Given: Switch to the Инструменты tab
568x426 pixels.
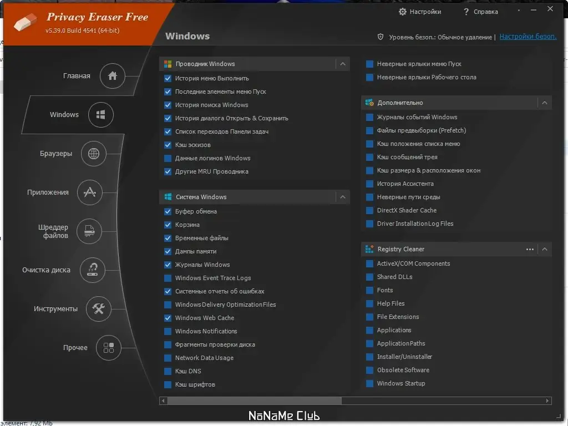Looking at the screenshot, I should click(x=55, y=309).
